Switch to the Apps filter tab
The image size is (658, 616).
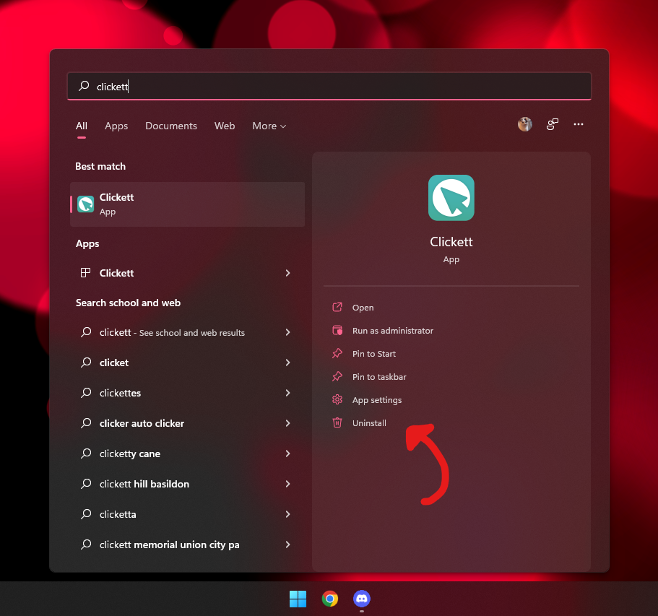116,126
